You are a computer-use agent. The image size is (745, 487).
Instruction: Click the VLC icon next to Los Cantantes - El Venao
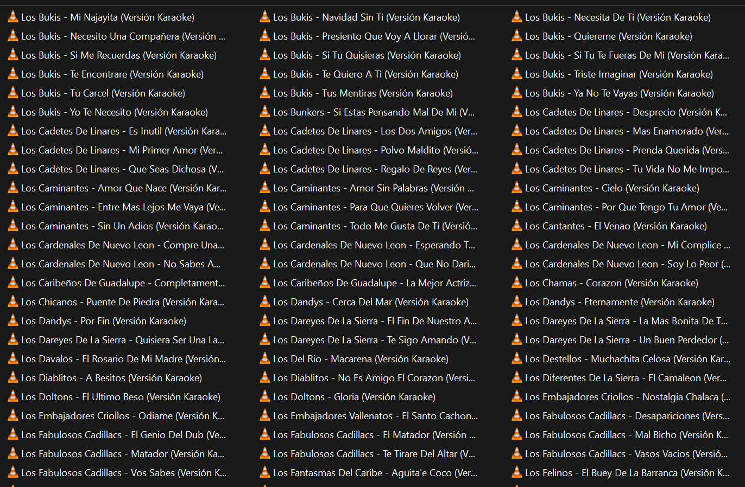click(517, 226)
